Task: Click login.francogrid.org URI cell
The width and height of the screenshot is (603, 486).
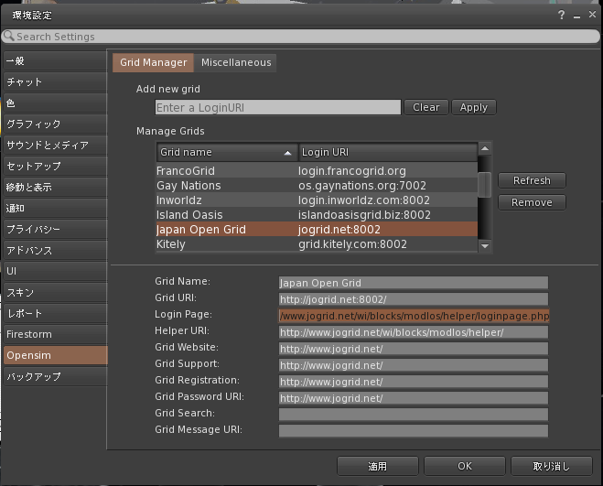Action: point(352,171)
